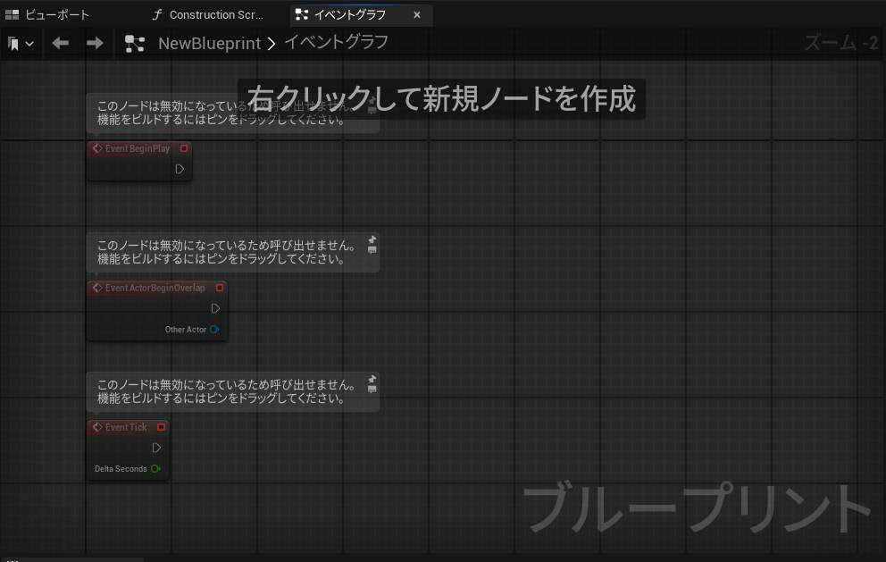The height and width of the screenshot is (562, 886).
Task: Click the Event ActorBeginOverlap execution output pin
Action: (215, 308)
